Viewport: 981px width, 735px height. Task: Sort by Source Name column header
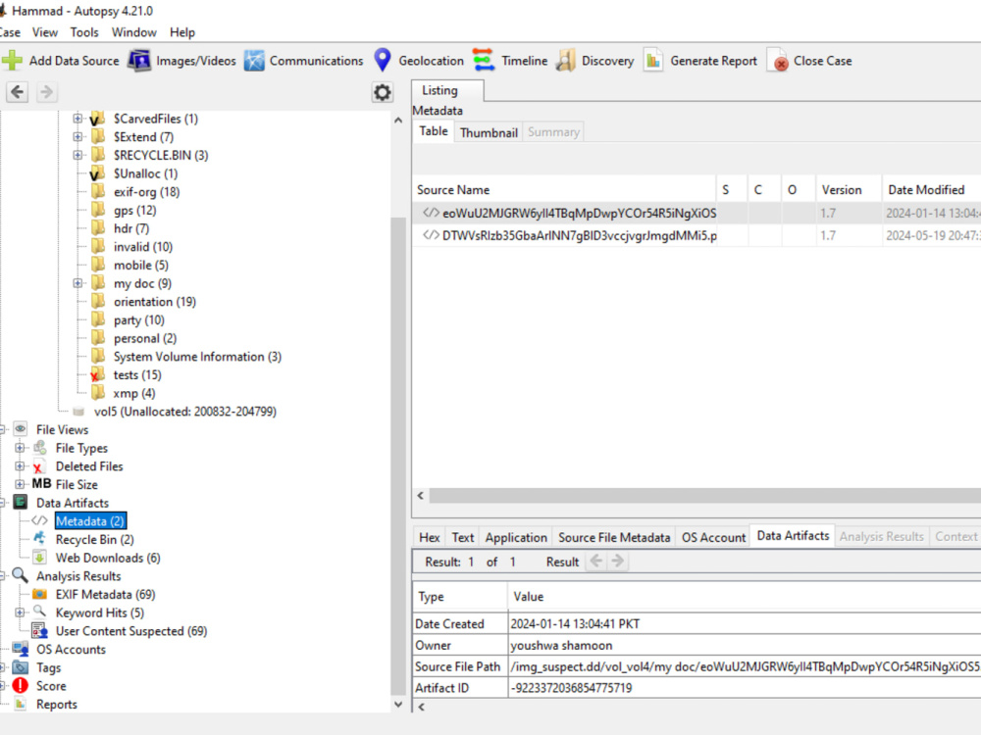coord(564,190)
